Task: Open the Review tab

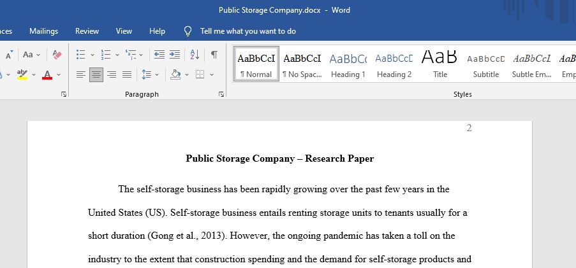Action: 87,31
